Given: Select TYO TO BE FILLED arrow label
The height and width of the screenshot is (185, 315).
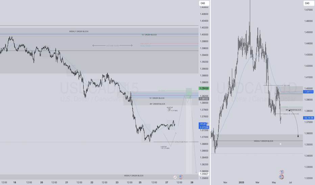Looking at the screenshot, I should (x=112, y=46).
